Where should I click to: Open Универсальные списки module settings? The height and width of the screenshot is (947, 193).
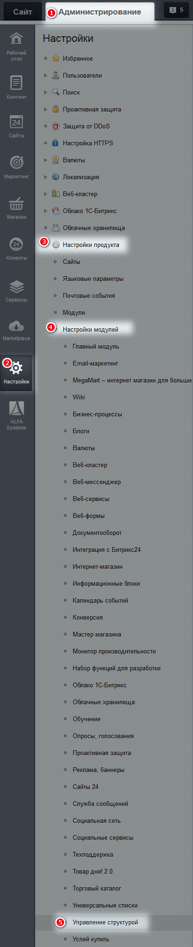[105, 905]
